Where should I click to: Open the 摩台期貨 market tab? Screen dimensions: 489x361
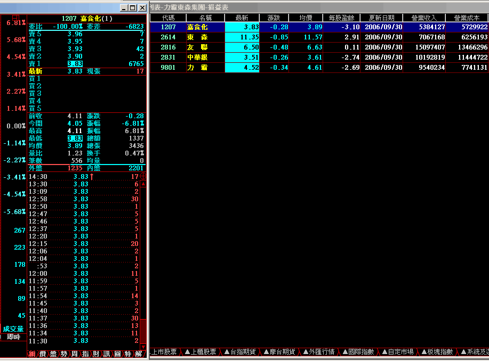[279, 352]
